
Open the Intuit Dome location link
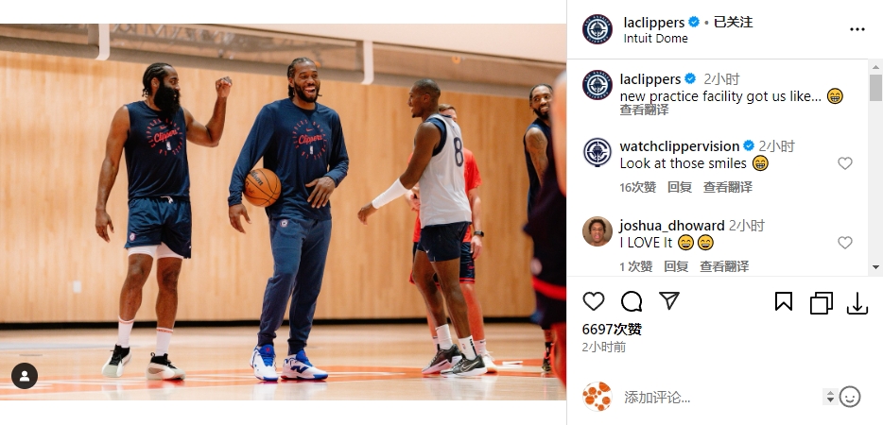point(655,39)
